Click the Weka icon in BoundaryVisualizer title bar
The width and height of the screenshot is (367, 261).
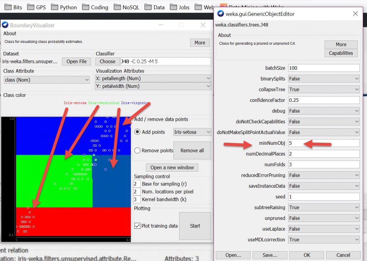click(x=5, y=25)
